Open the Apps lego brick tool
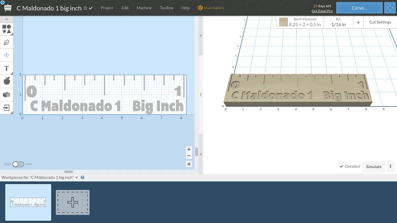The width and height of the screenshot is (397, 223). 7,95
